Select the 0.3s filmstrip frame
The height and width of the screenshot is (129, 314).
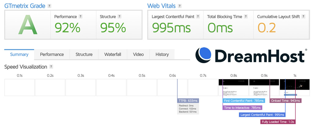click(x=81, y=87)
